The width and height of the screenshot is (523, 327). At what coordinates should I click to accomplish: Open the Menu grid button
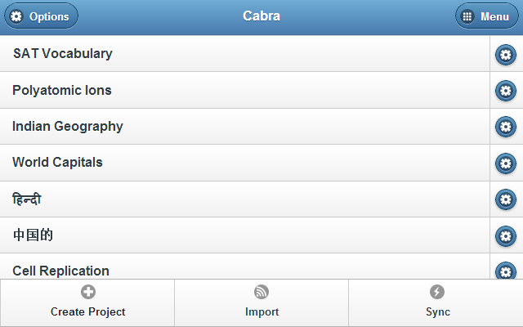[487, 16]
